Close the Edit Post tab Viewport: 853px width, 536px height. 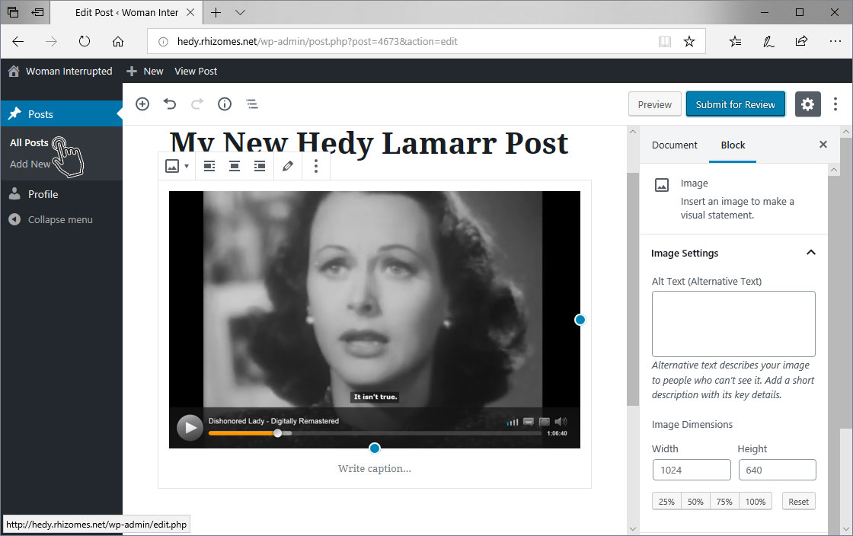[x=190, y=12]
